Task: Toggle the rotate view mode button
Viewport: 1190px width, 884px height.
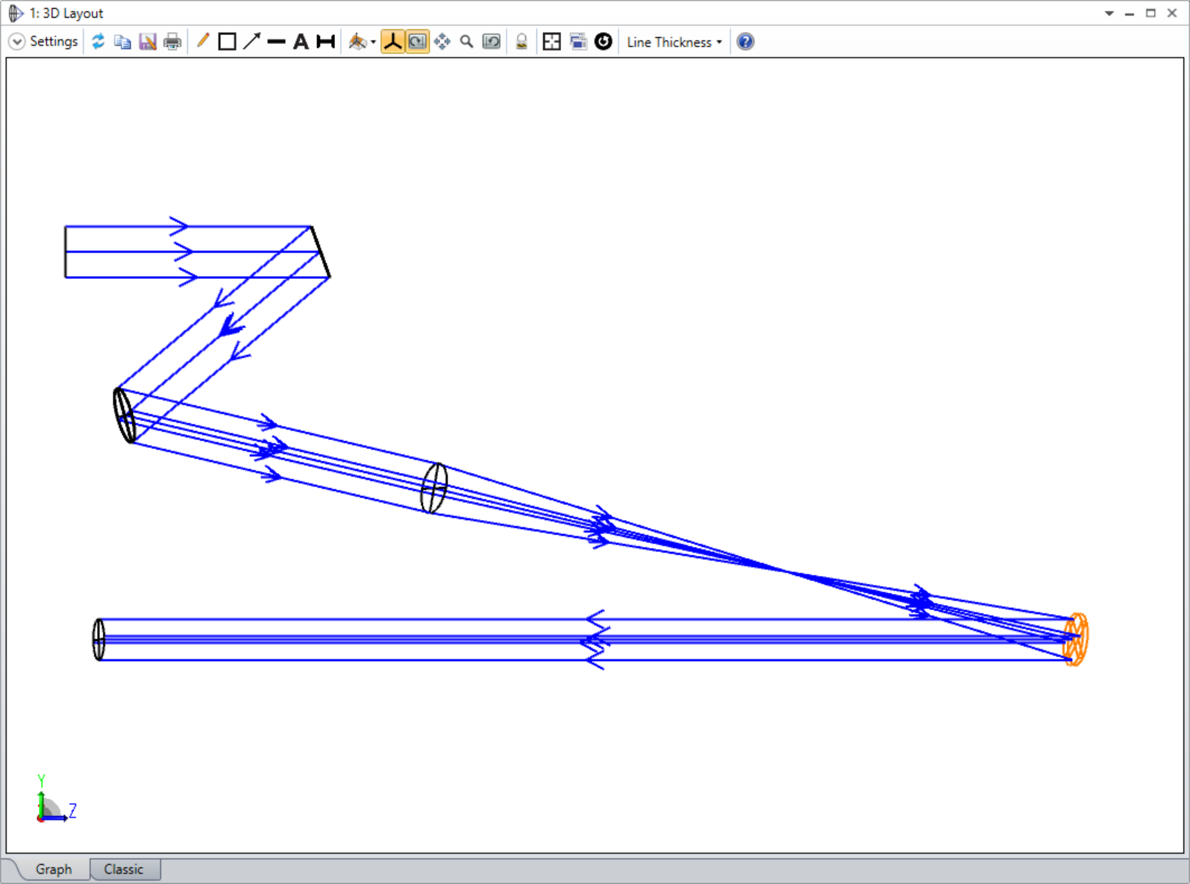Action: tap(418, 42)
